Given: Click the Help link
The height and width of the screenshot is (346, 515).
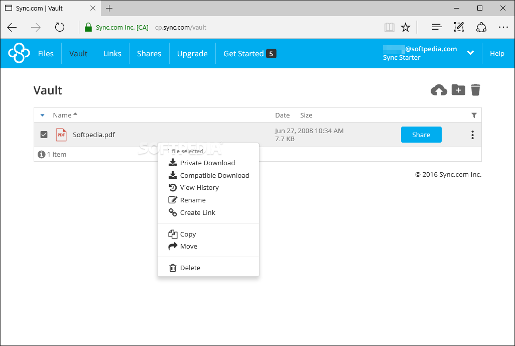Looking at the screenshot, I should (x=497, y=54).
